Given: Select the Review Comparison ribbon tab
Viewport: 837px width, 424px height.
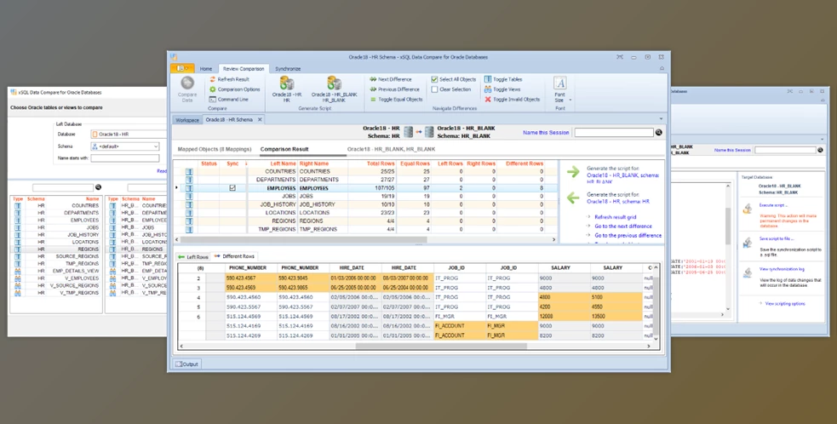Looking at the screenshot, I should pos(244,69).
